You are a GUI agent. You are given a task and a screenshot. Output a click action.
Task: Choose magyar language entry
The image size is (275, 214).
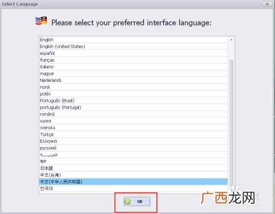click(133, 73)
